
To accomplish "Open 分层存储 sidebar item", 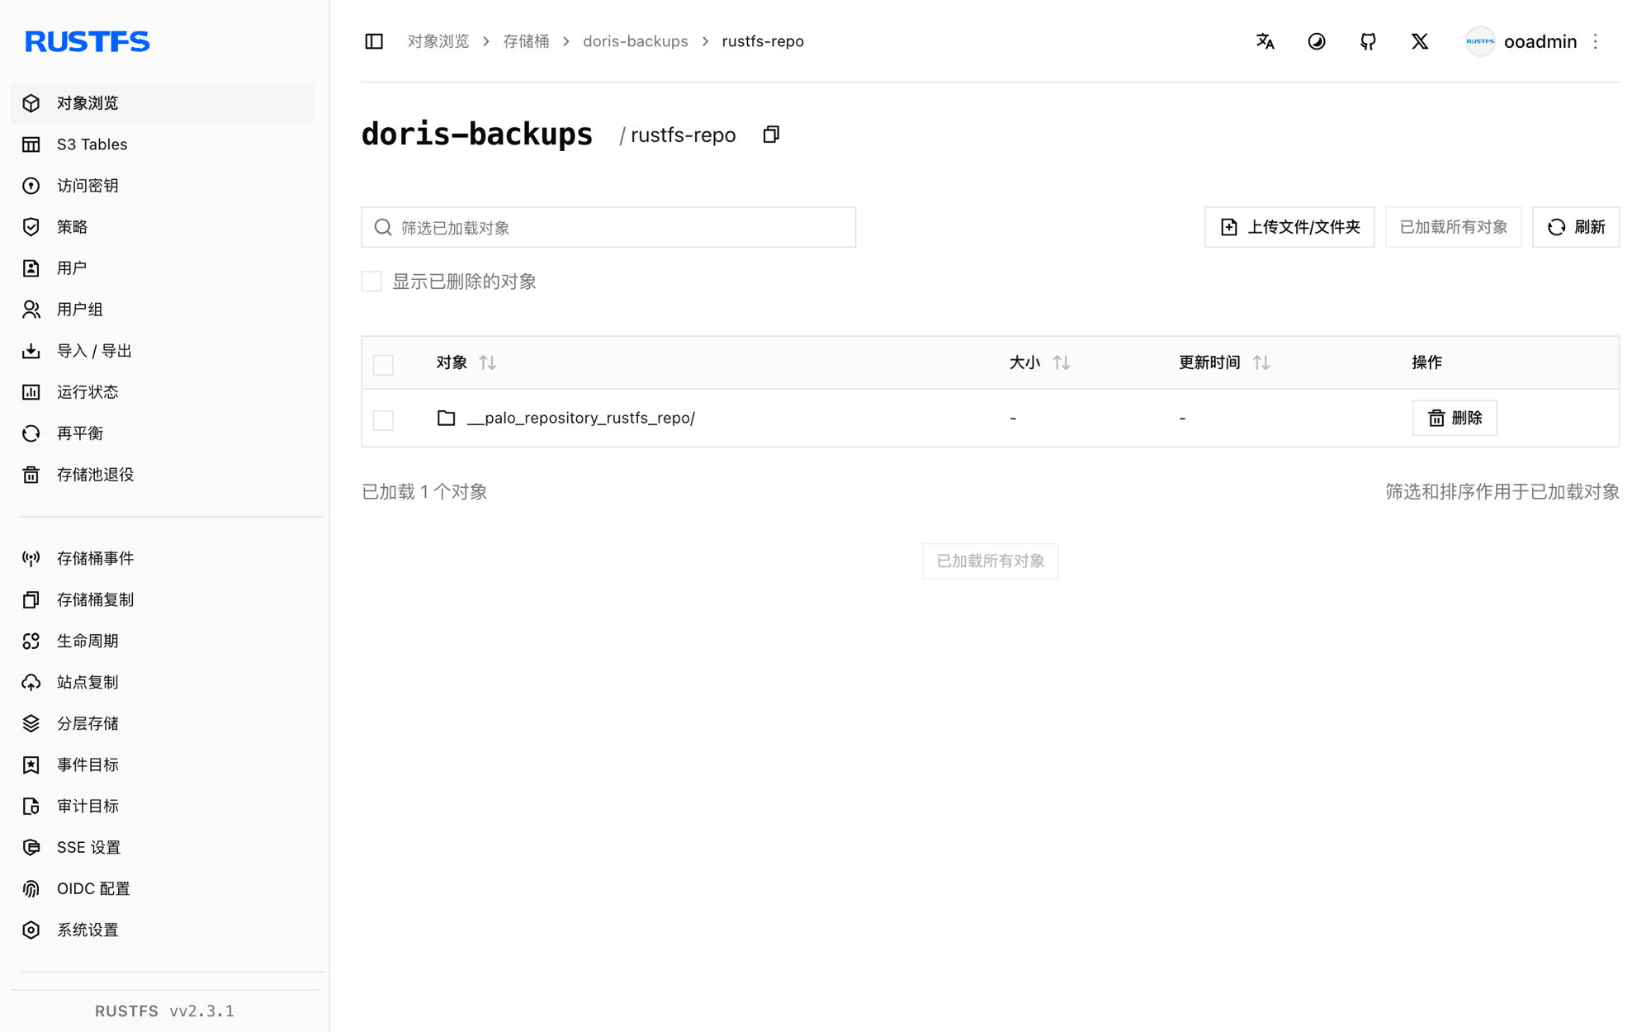I will point(162,724).
